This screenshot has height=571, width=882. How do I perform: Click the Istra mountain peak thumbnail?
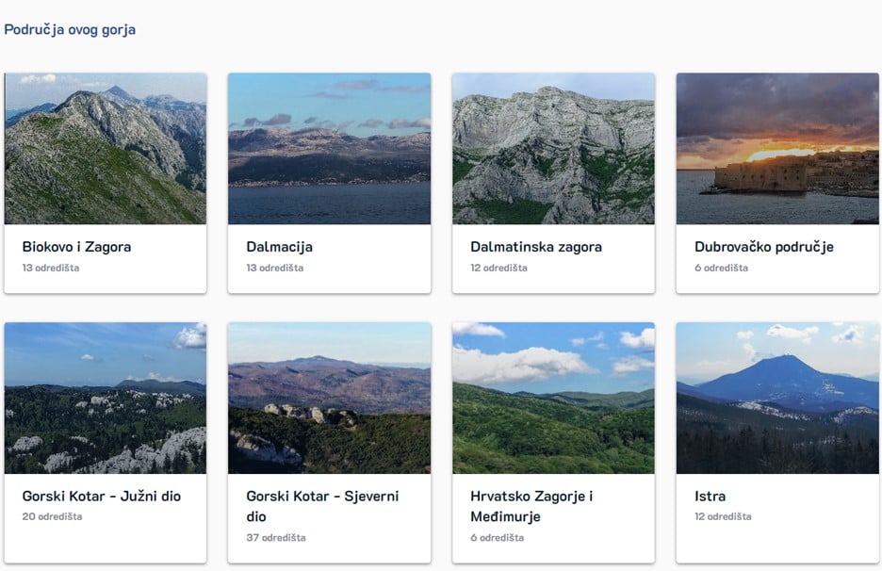point(777,398)
